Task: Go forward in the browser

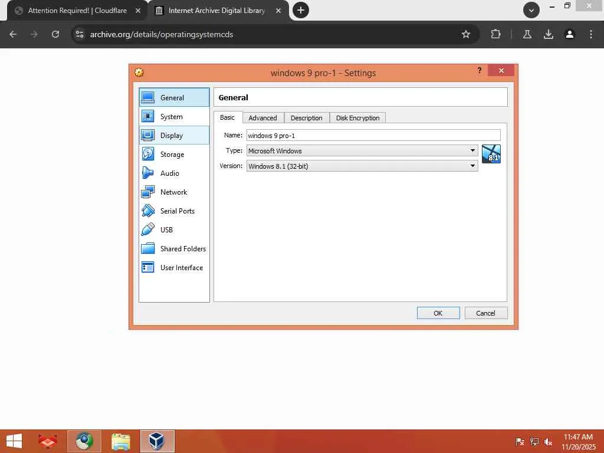Action: point(34,34)
